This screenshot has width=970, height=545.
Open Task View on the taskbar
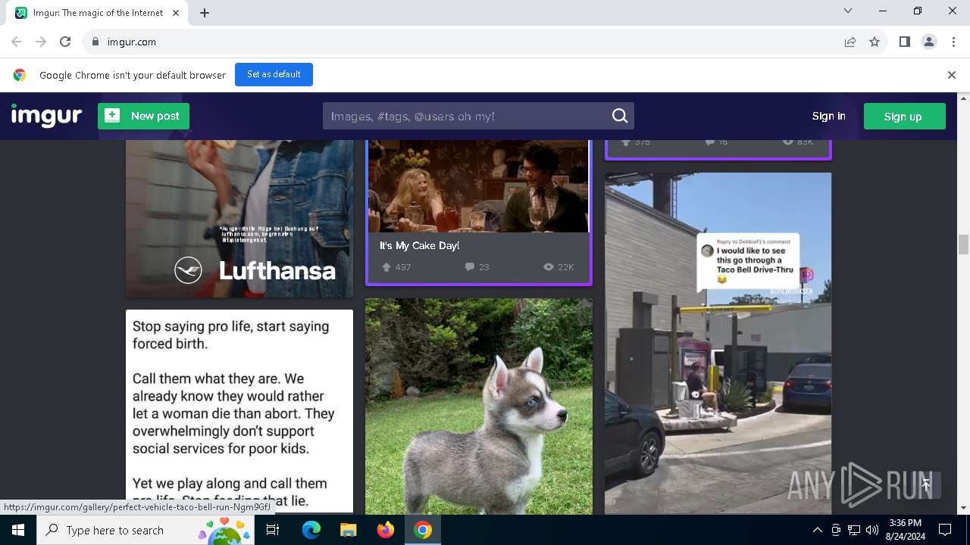click(x=273, y=530)
